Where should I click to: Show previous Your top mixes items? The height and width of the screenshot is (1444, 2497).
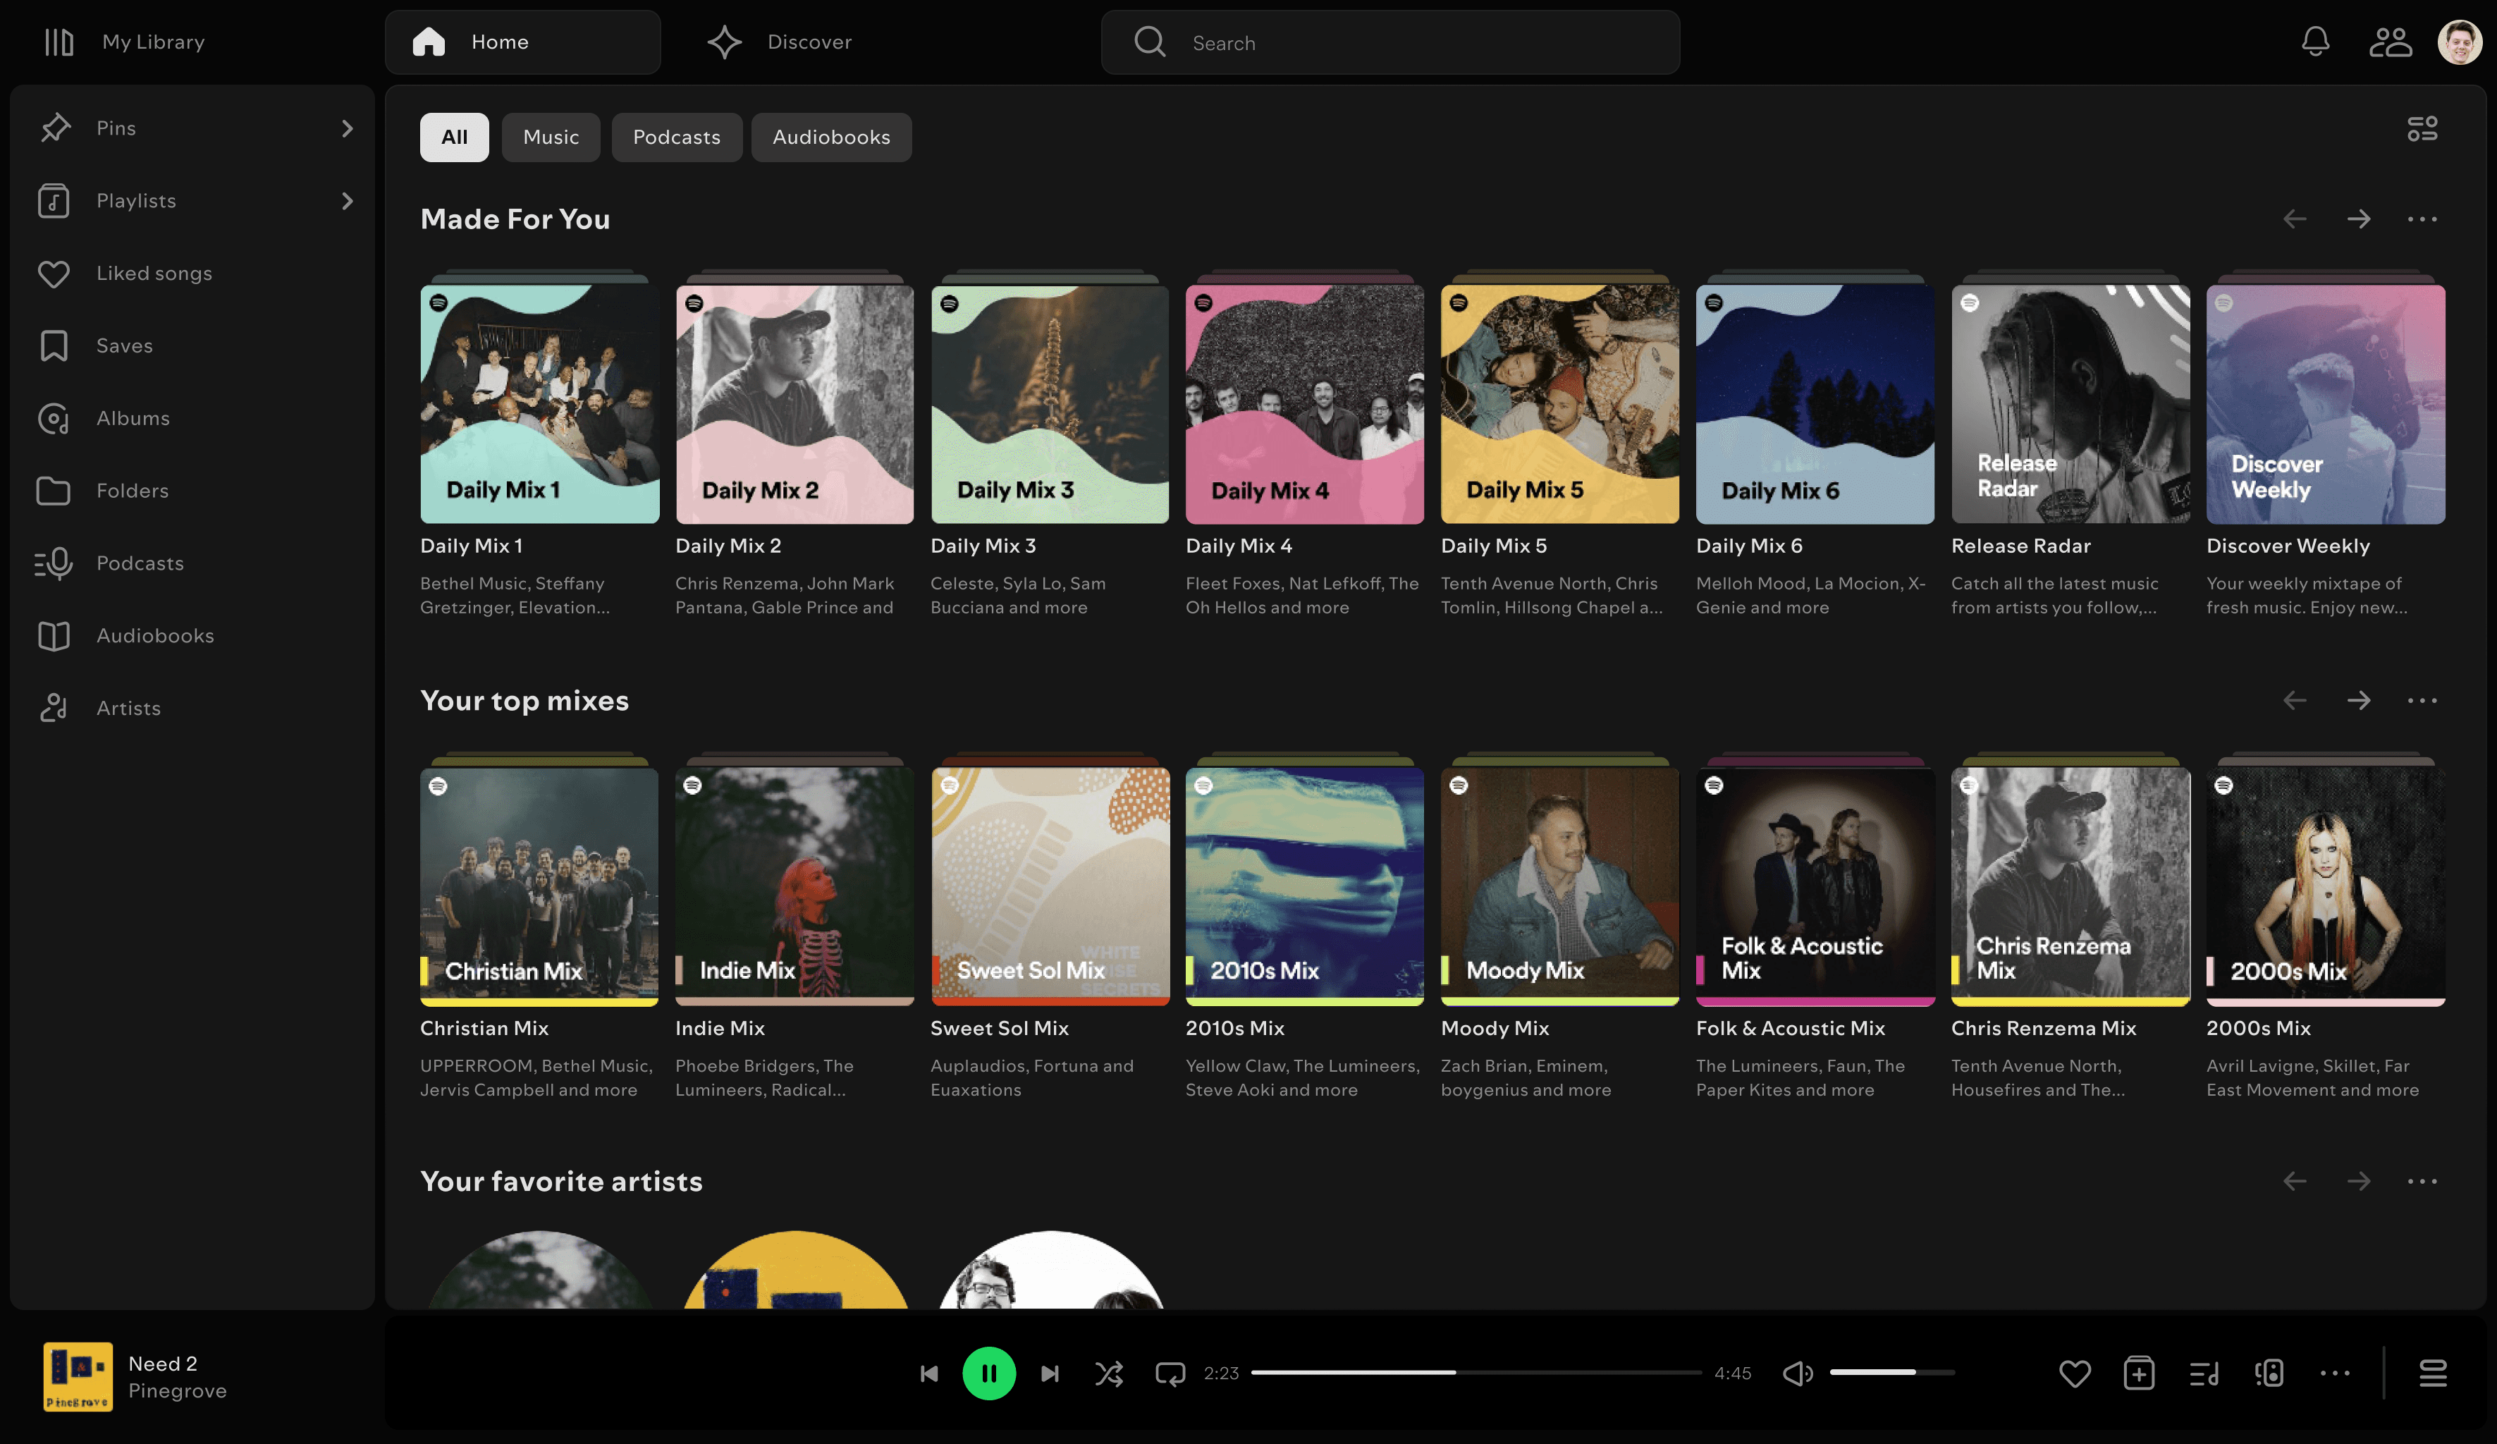pos(2295,701)
